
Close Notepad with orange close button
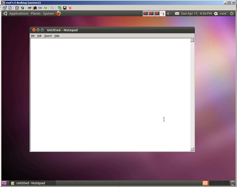pyautogui.click(x=34, y=30)
